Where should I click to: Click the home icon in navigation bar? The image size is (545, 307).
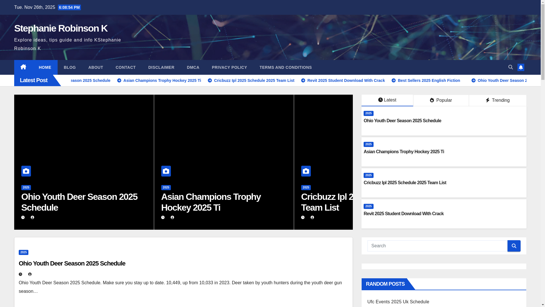pyautogui.click(x=23, y=67)
